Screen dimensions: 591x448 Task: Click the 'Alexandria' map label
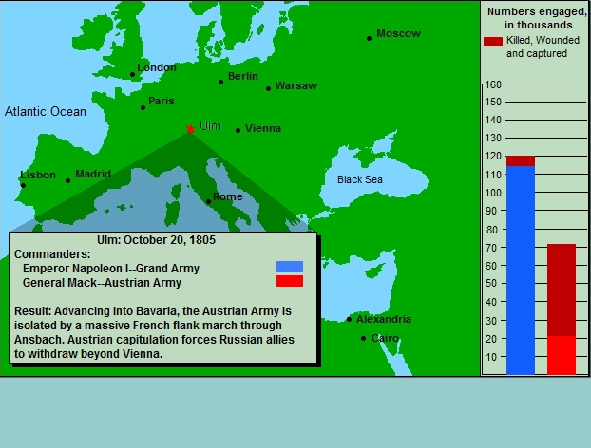click(x=384, y=319)
